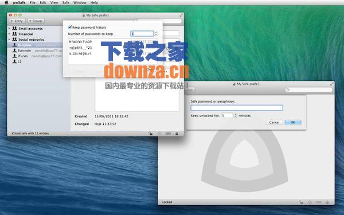This screenshot has width=344, height=215.
Task: Click the Evernote entry person icon
Action: 14,50
